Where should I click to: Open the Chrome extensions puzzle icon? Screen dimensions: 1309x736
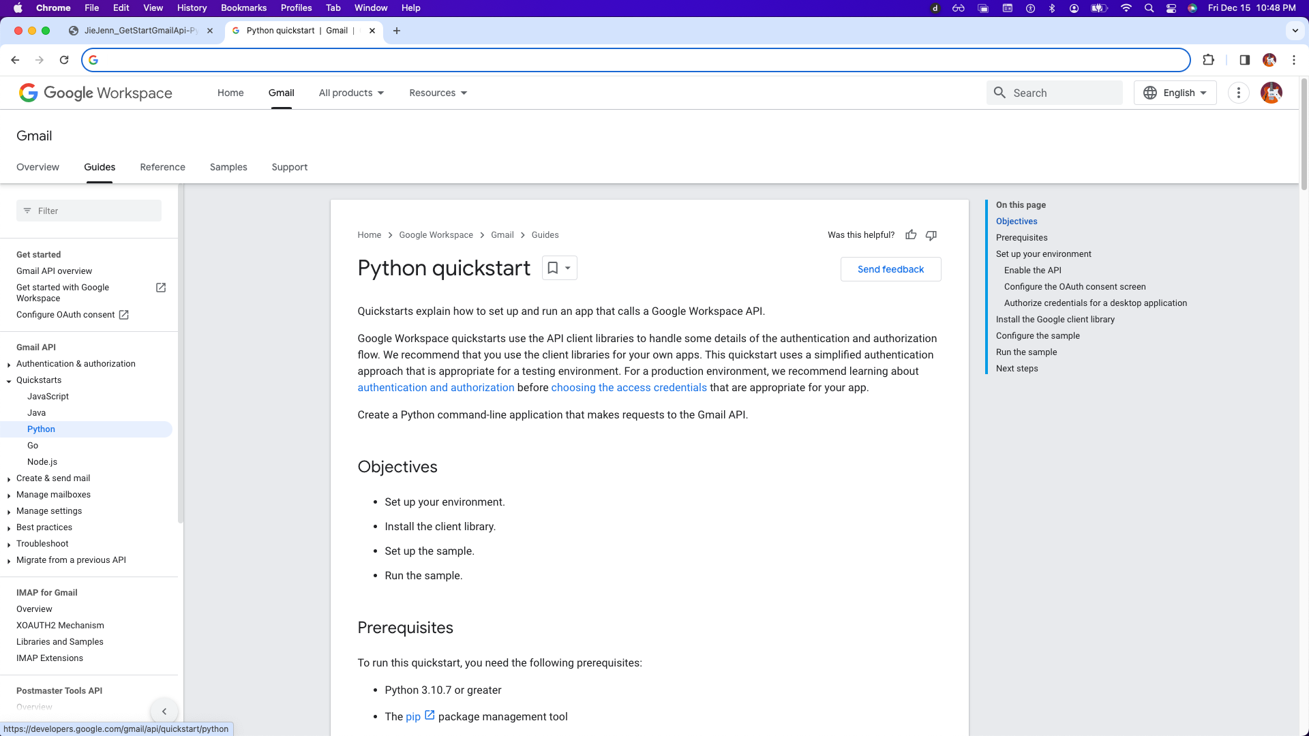1209,60
